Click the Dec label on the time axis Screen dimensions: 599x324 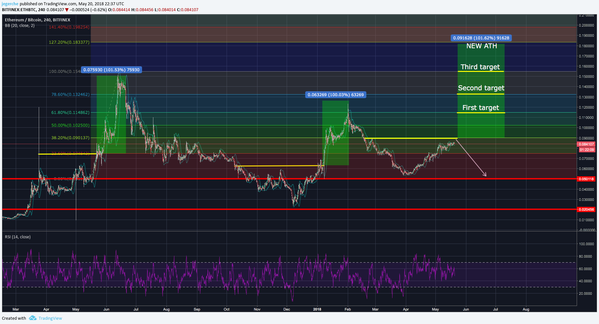click(287, 309)
